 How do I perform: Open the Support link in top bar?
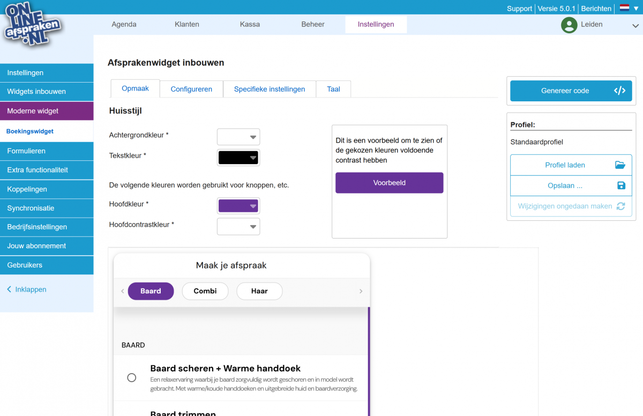click(519, 9)
